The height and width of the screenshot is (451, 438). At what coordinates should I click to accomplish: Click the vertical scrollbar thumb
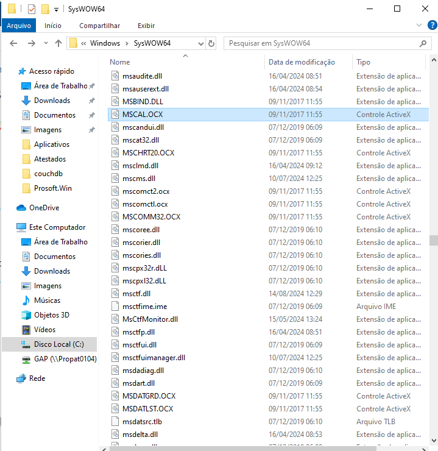coord(434,240)
